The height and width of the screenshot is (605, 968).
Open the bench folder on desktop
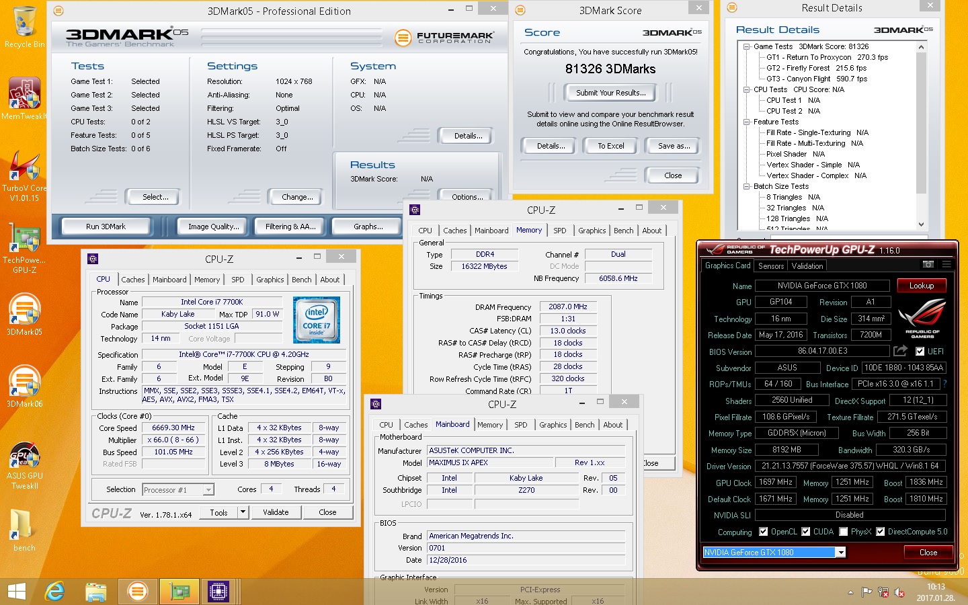[25, 530]
